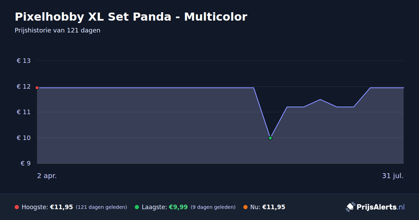Click the orange Nu legend dot

245,207
